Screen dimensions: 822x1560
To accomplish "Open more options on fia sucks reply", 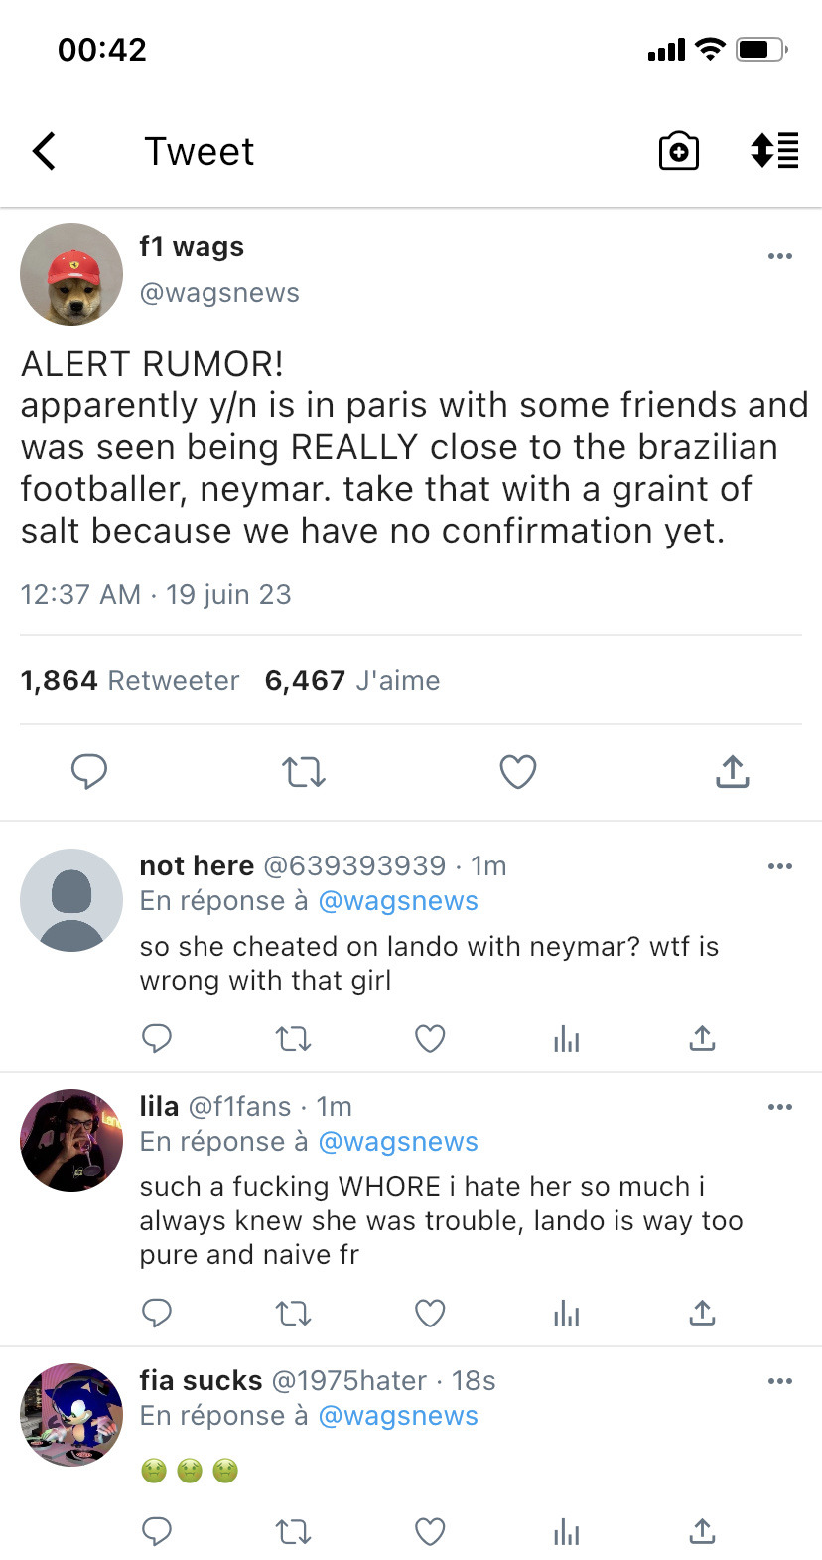I will (x=780, y=1381).
